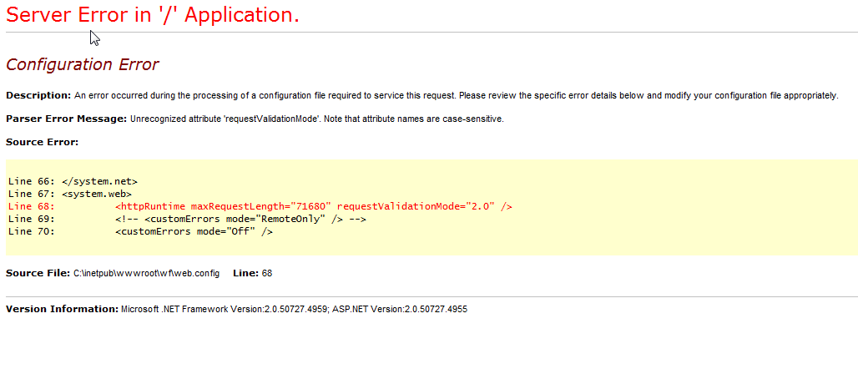Click the 'Server Error in '/' Application.' heading

coord(153,15)
